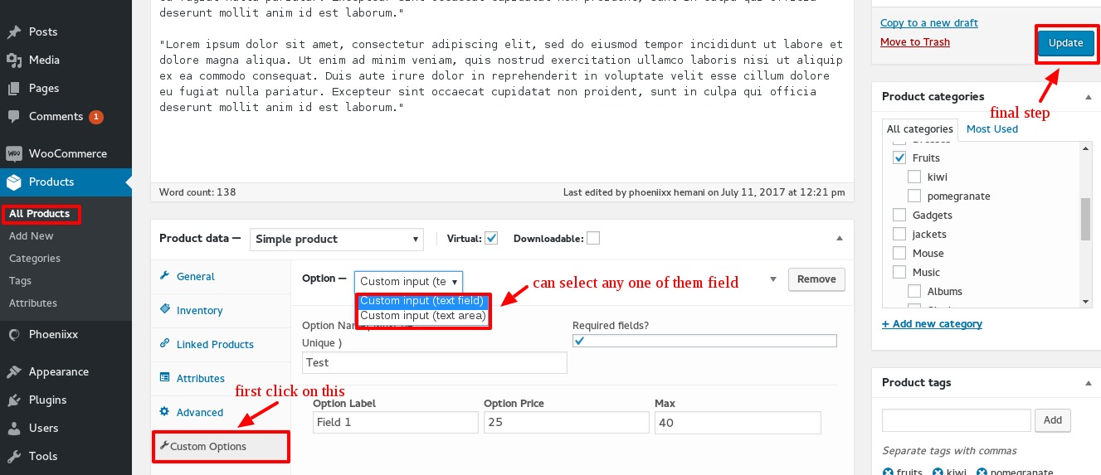Image resolution: width=1101 pixels, height=475 pixels.
Task: Uncheck the Fruits category checkbox
Action: [x=899, y=158]
